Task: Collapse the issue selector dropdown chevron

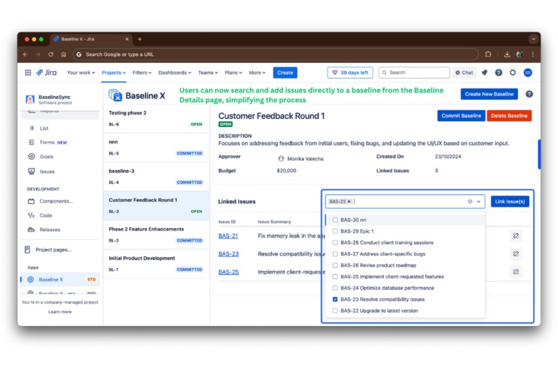Action: click(478, 201)
